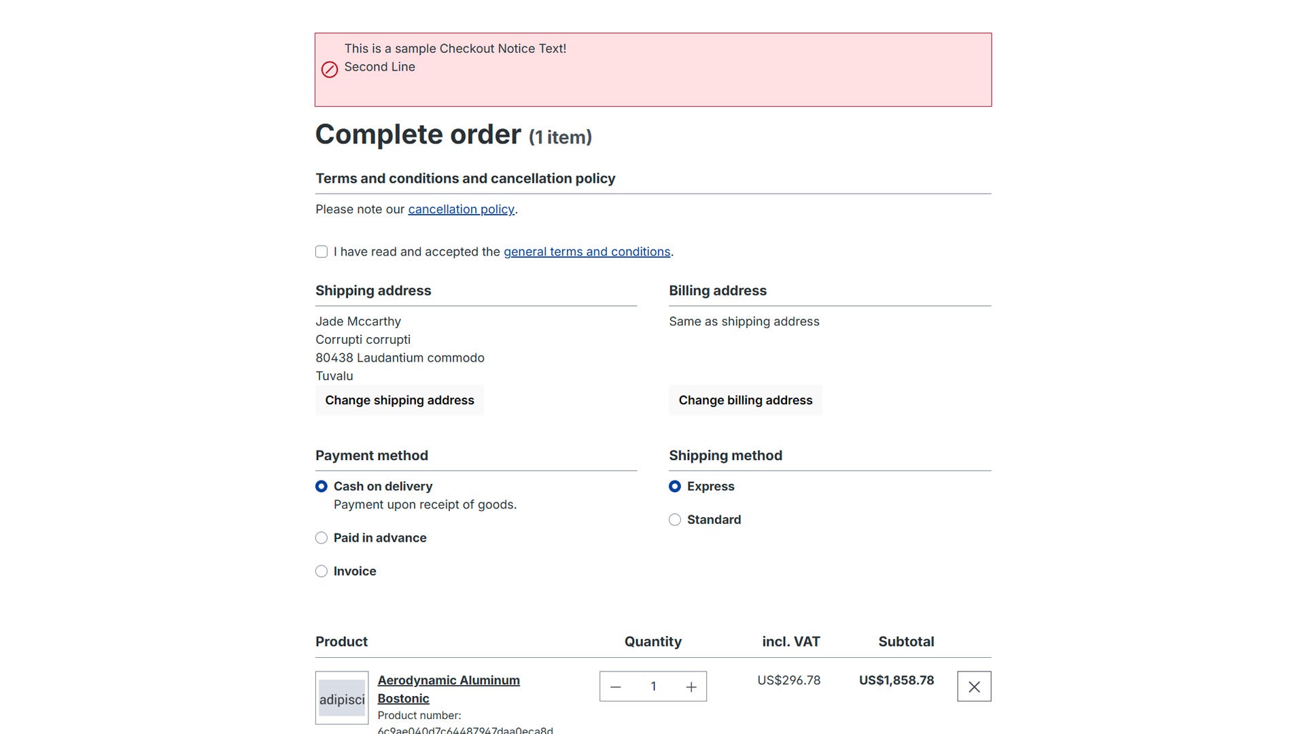This screenshot has width=1305, height=734.
Task: Click the Quantity column header
Action: (x=653, y=642)
